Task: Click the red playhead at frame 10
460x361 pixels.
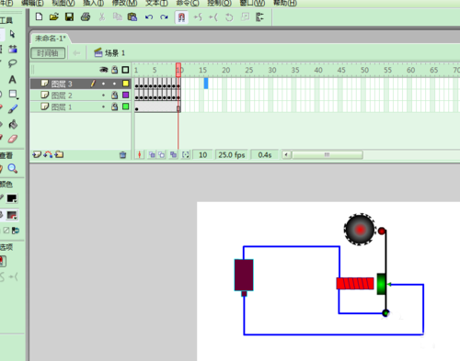Action: (178, 70)
